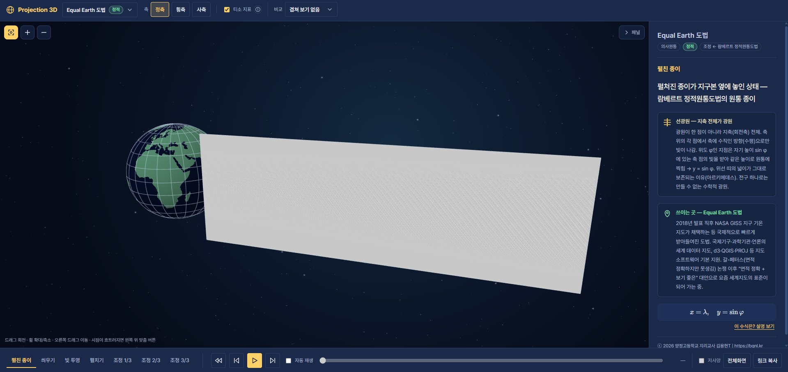Screen dimensions: 788x372
Task: Open the Equal Earth 도법 projection dropdown
Action: (x=100, y=9)
